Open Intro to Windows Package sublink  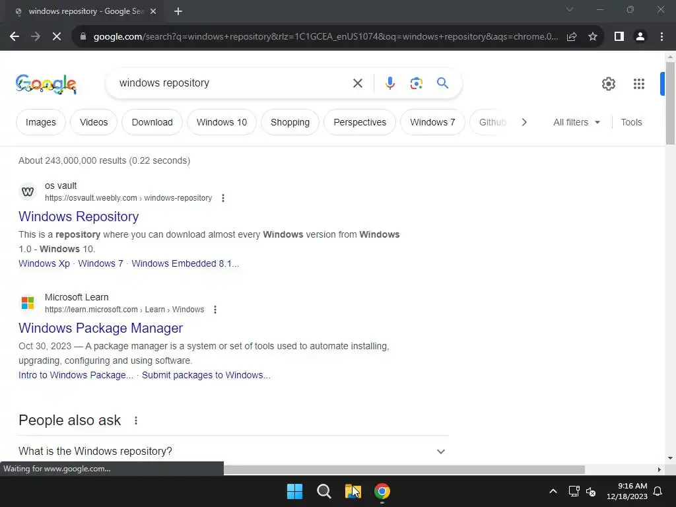[76, 375]
